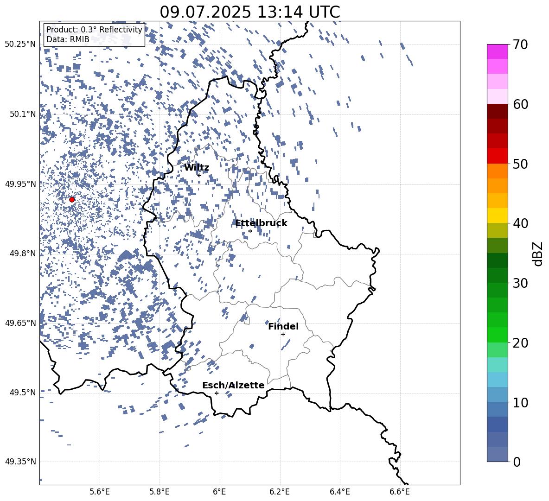The width and height of the screenshot is (549, 501).
Task: Click the Findel city label
Action: pyautogui.click(x=283, y=326)
